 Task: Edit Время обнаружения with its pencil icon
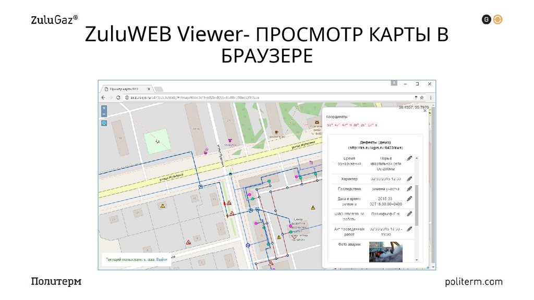coord(409,158)
